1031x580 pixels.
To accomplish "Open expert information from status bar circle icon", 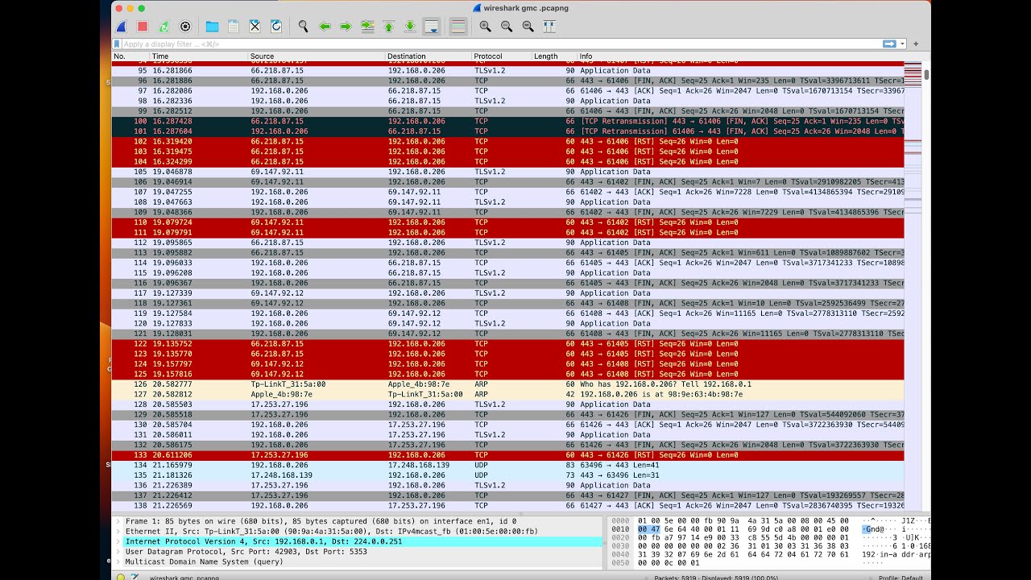I will coord(121,577).
